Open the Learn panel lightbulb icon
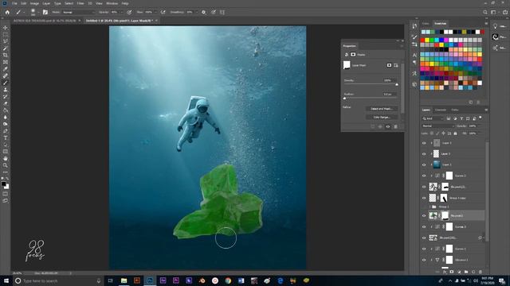 coord(495,26)
